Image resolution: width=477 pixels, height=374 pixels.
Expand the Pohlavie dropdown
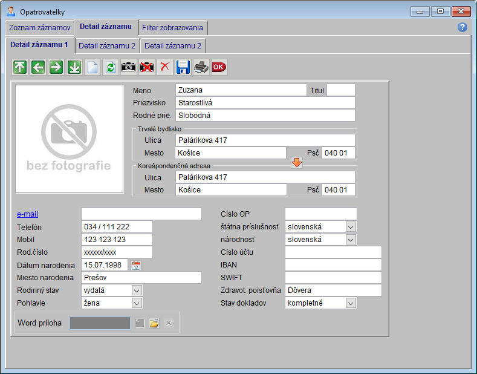click(137, 303)
